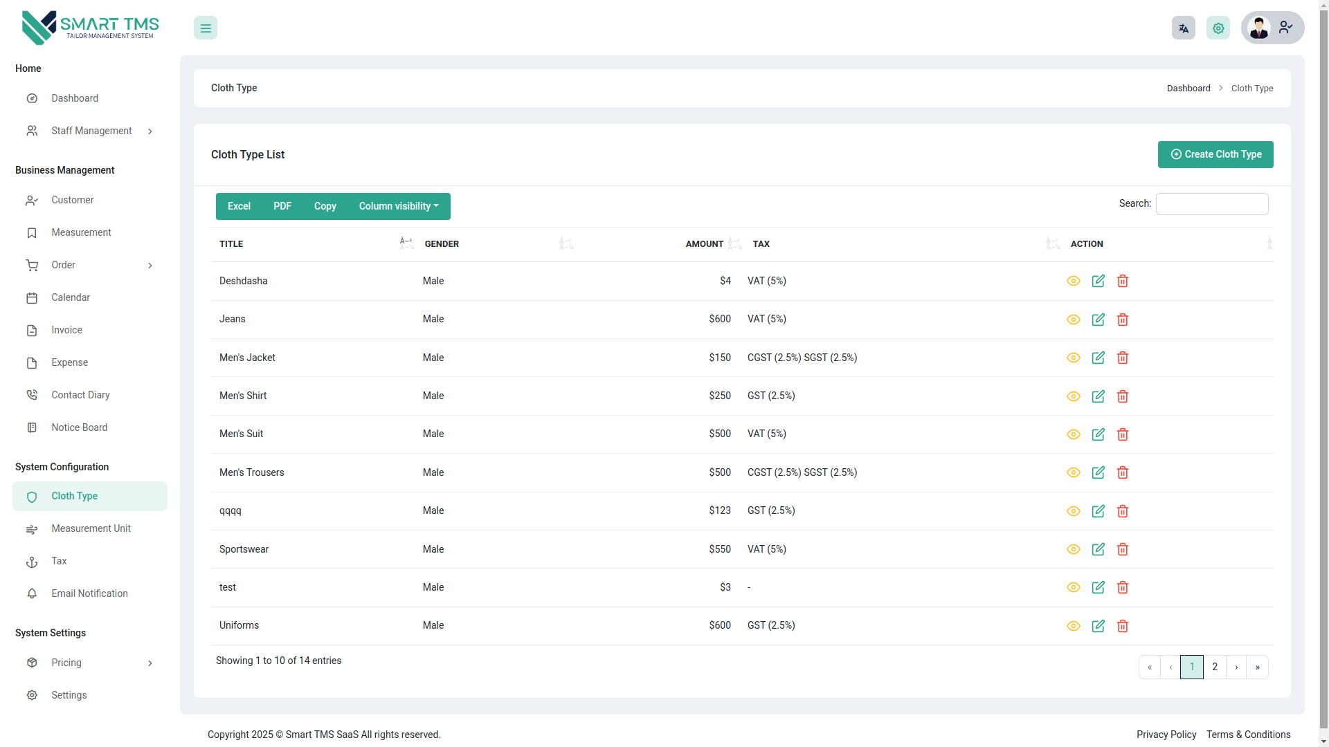Click the Calendar icon in the sidebar
Image resolution: width=1329 pixels, height=747 pixels.
(x=32, y=297)
